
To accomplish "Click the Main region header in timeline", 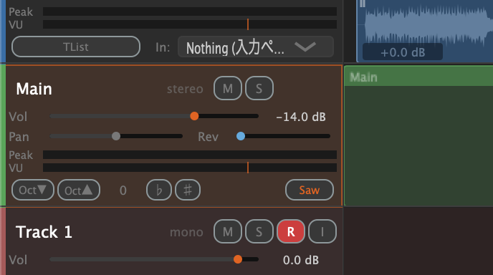I will point(418,77).
